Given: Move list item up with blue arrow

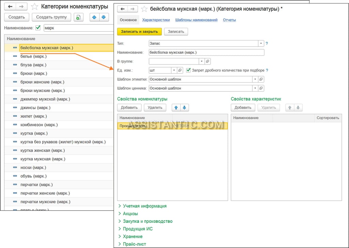Looking at the screenshot, I should [x=94, y=17].
